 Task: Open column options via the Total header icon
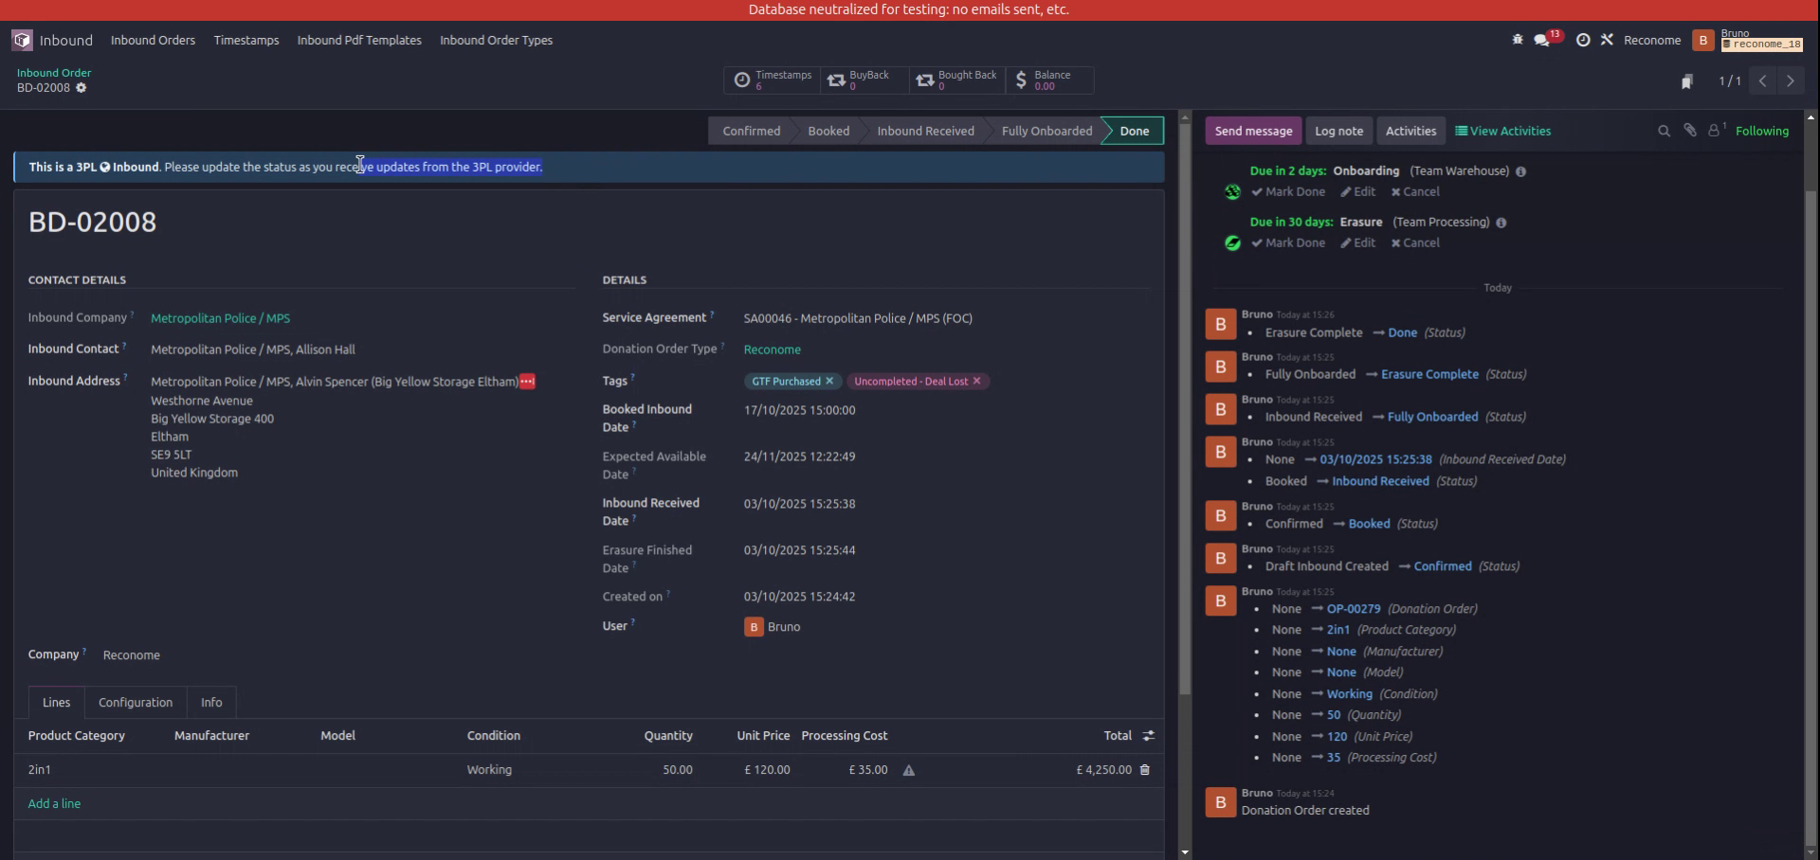click(x=1149, y=735)
